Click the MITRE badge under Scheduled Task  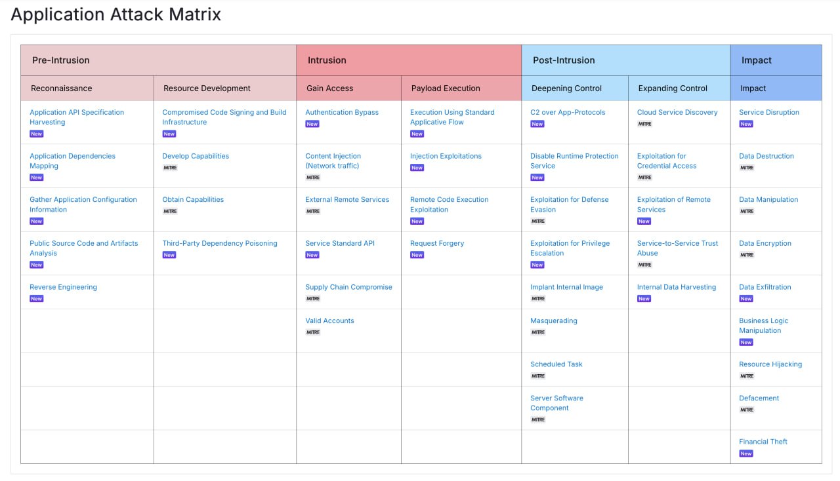[538, 376]
